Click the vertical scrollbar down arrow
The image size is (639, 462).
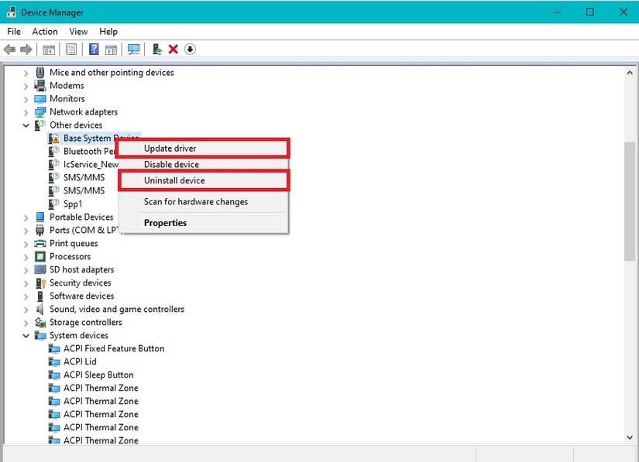click(629, 436)
